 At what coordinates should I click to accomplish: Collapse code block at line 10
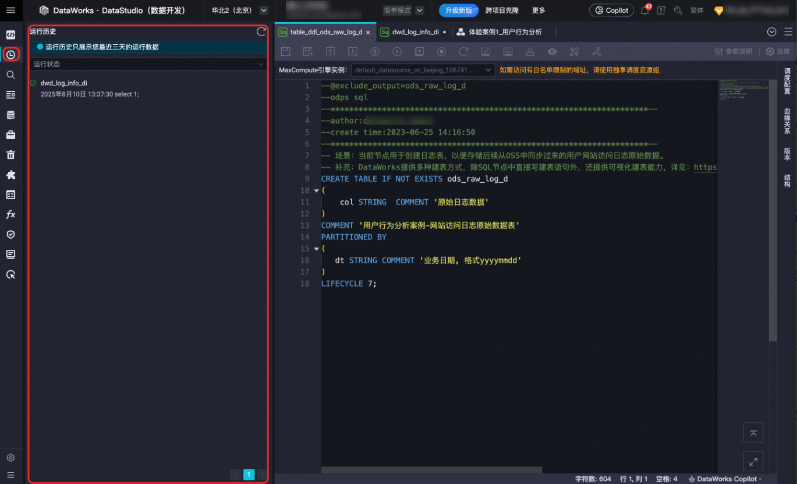[316, 190]
